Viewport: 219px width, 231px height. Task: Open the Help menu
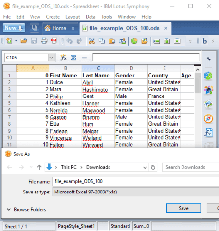146,17
